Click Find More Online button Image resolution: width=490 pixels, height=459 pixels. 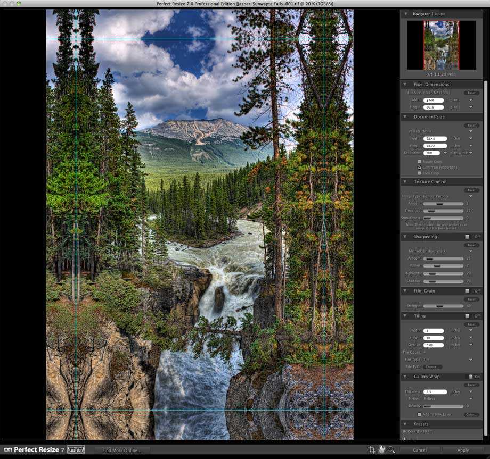122,450
